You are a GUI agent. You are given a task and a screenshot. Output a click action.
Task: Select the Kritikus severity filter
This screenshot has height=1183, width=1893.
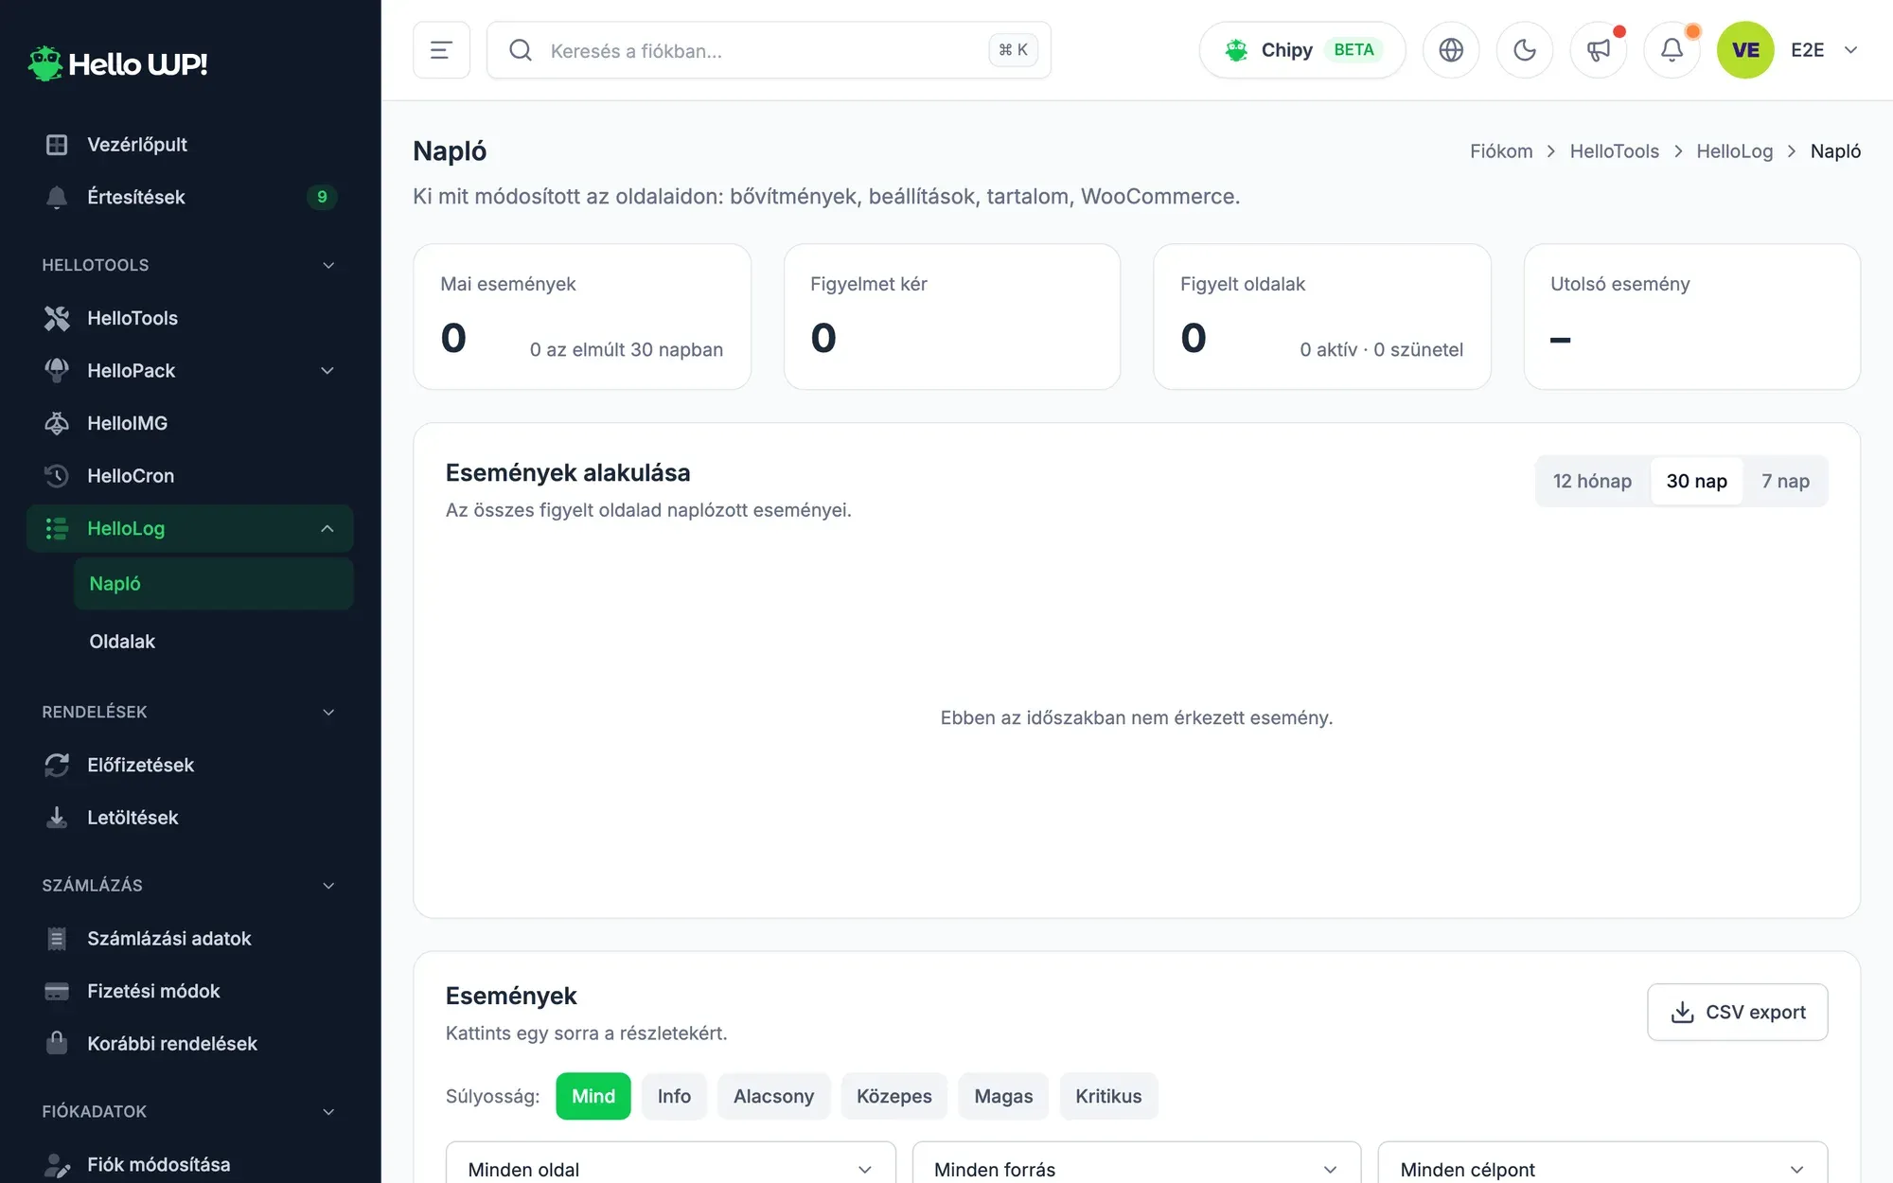[x=1108, y=1096]
